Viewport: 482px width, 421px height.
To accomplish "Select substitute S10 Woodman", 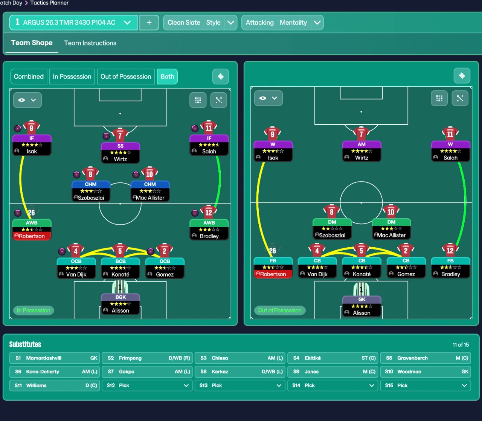I will (x=426, y=372).
